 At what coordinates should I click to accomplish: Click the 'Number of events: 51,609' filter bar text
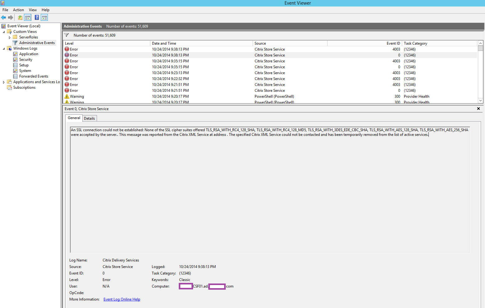pyautogui.click(x=95, y=35)
